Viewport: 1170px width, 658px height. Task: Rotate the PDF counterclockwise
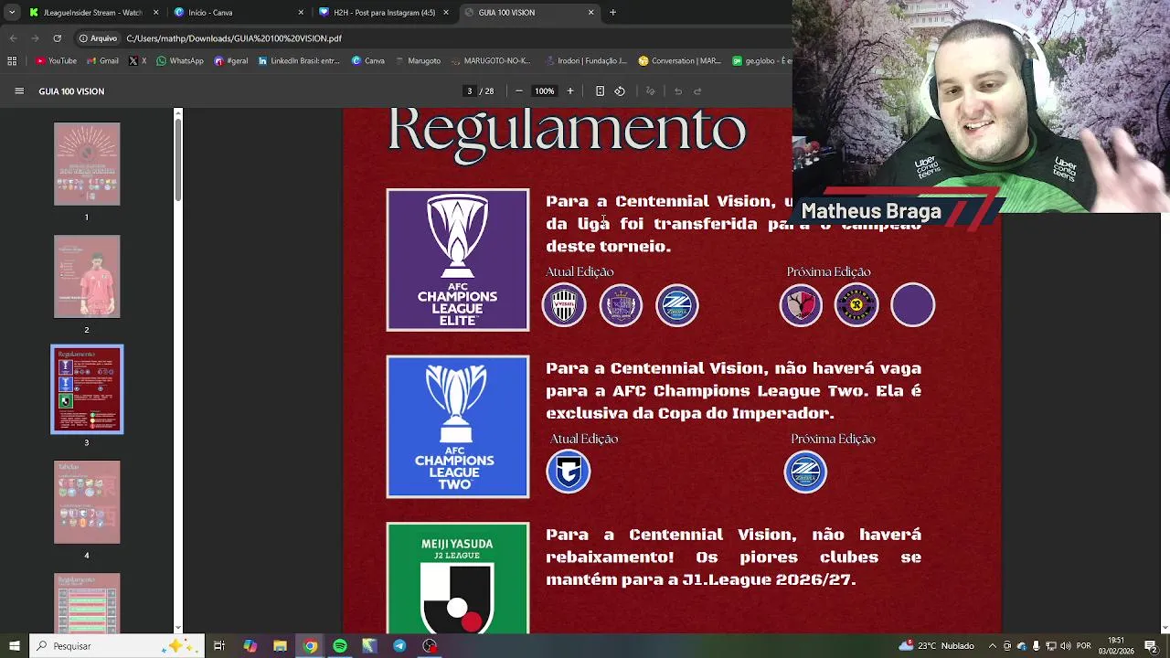(x=620, y=91)
